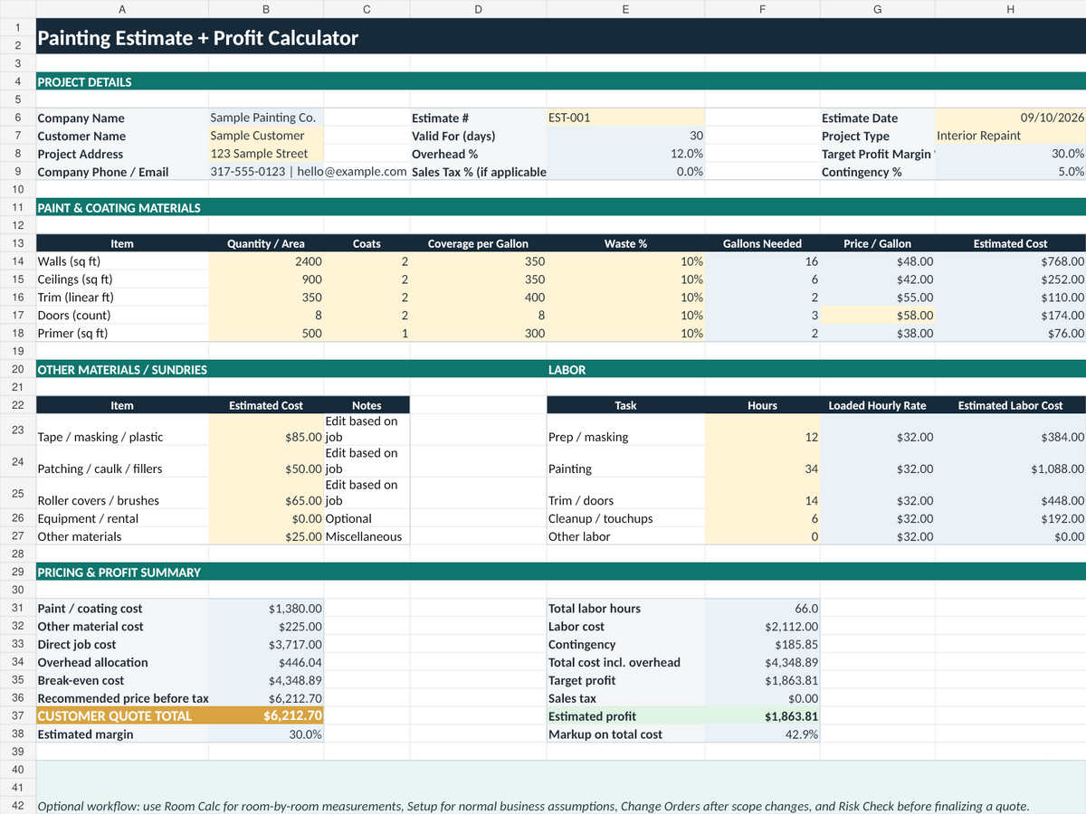This screenshot has height=814, width=1086.
Task: Select the Walls quantity cell 2400
Action: (x=265, y=261)
